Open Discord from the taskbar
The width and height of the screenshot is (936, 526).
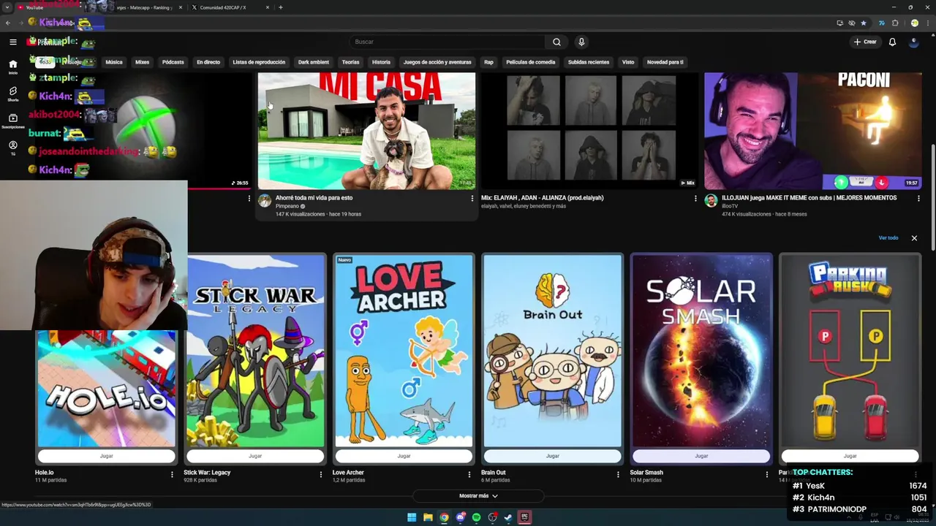pyautogui.click(x=460, y=517)
